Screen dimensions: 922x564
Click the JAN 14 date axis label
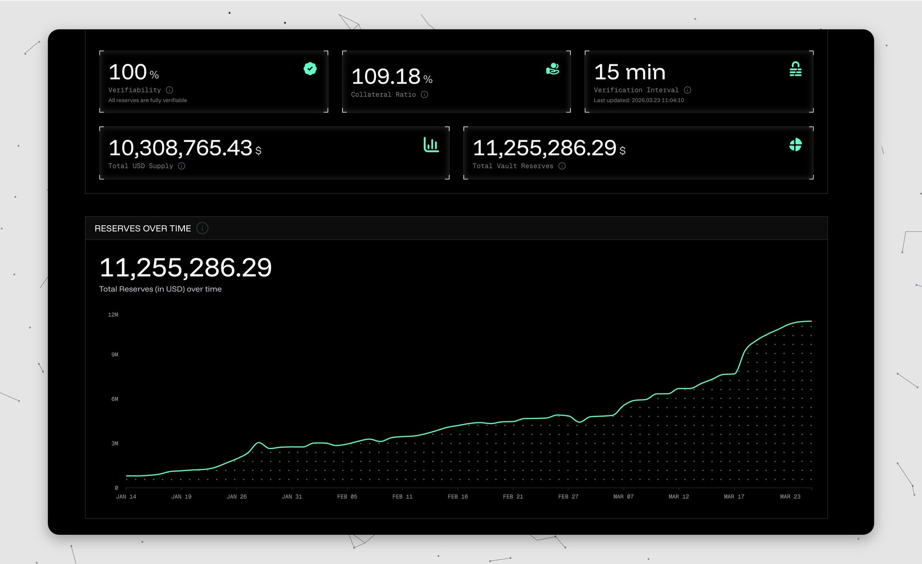tap(126, 497)
